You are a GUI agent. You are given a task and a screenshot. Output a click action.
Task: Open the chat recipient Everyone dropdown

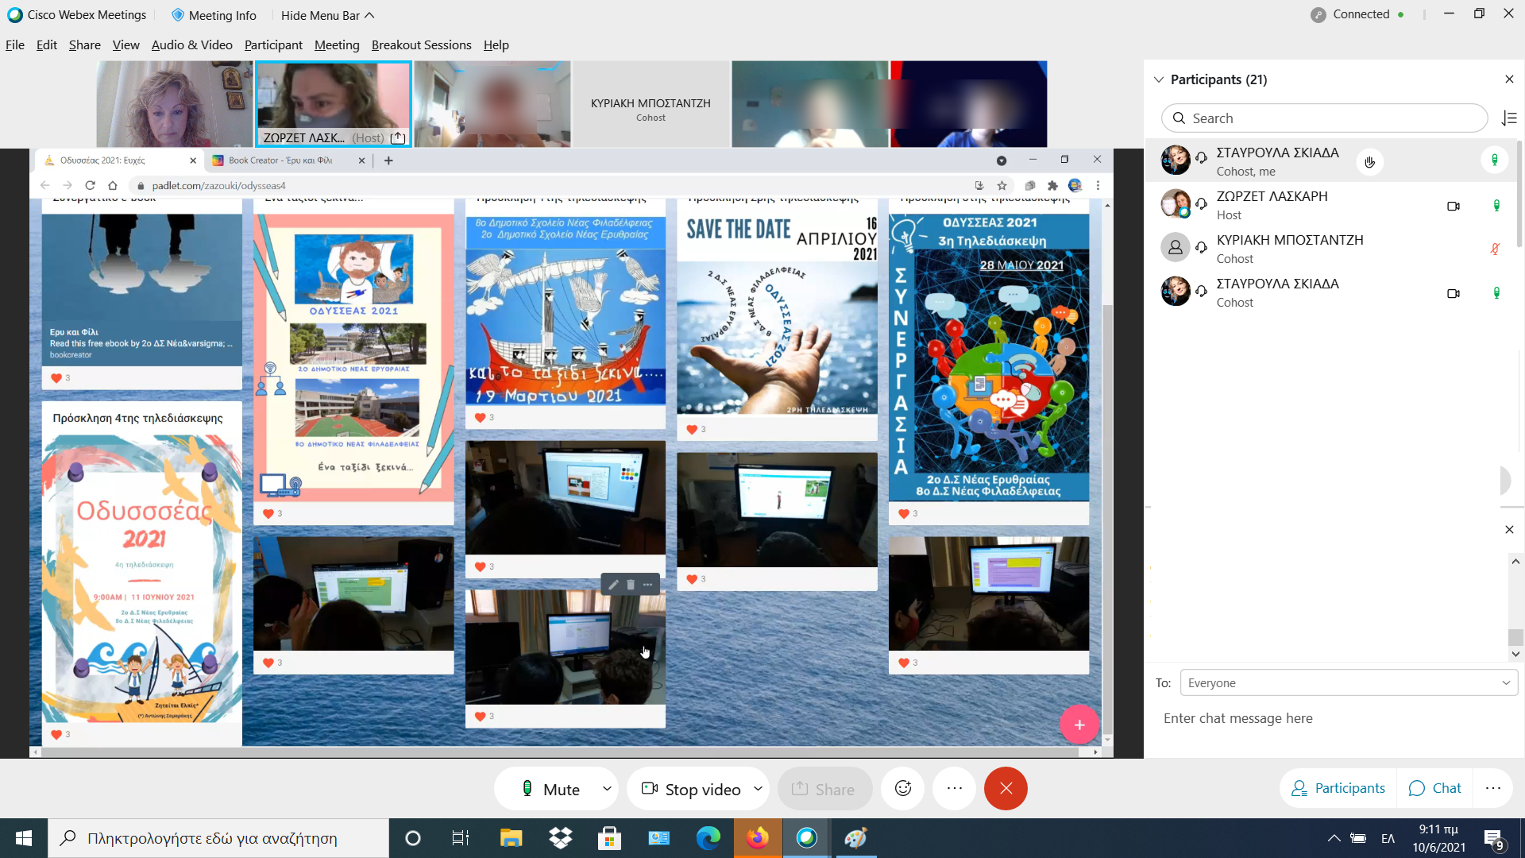point(1348,683)
